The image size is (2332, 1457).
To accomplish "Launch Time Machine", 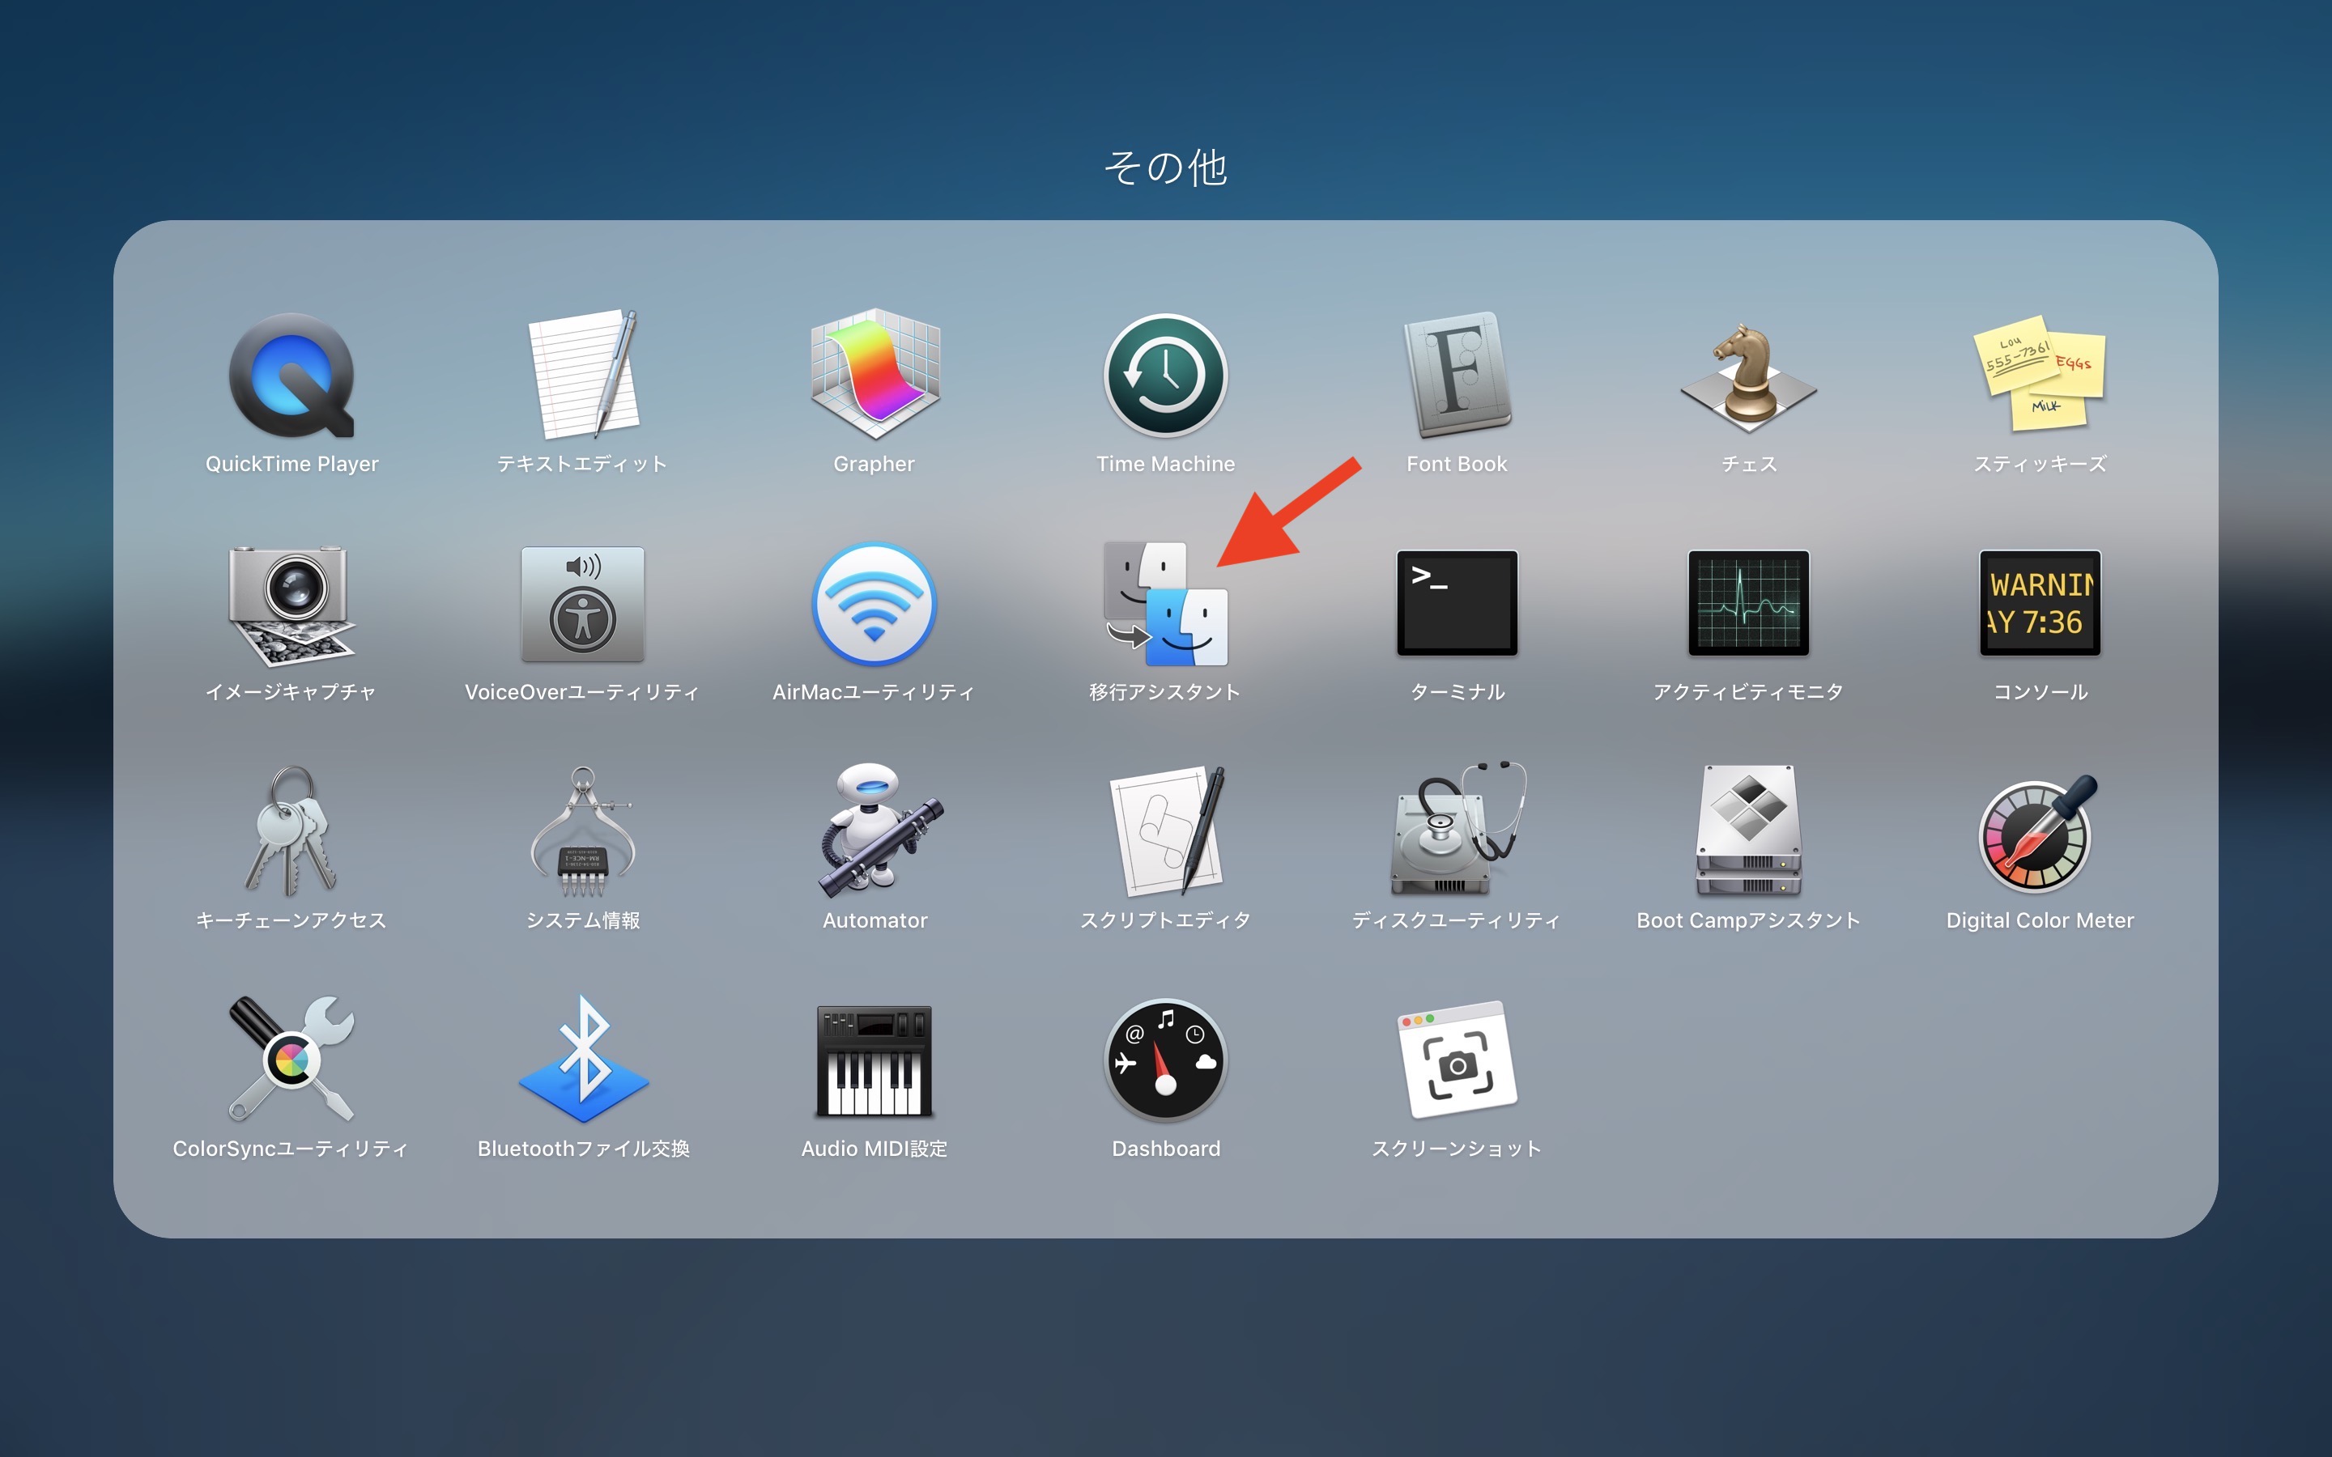I will [x=1165, y=376].
